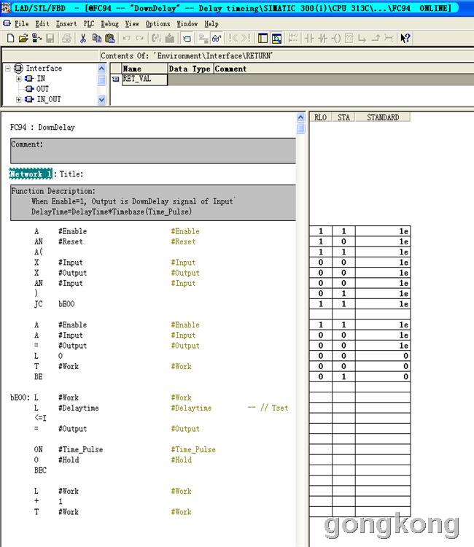
Task: Click the Overviews panel toggle icon
Action: [263, 38]
